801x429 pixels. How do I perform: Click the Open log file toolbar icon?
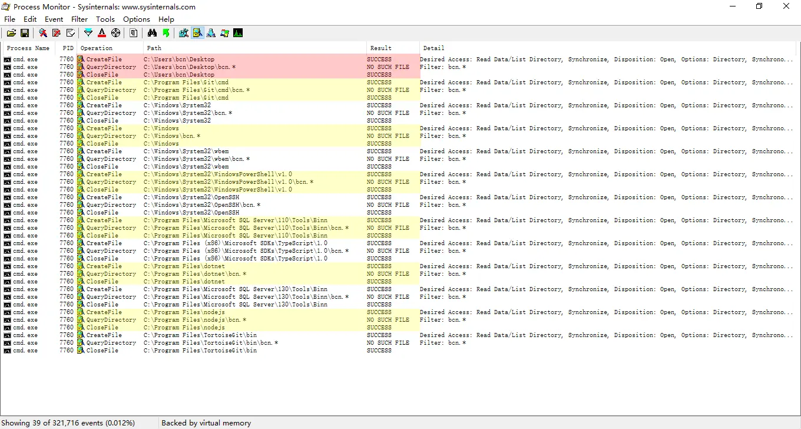click(11, 33)
